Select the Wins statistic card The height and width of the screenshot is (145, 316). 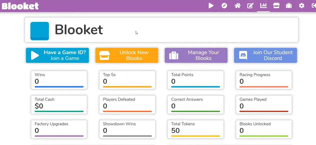(x=59, y=80)
